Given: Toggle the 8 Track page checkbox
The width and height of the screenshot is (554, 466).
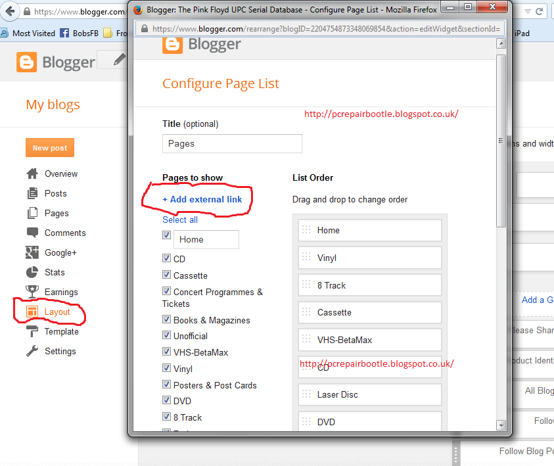Looking at the screenshot, I should 166,416.
